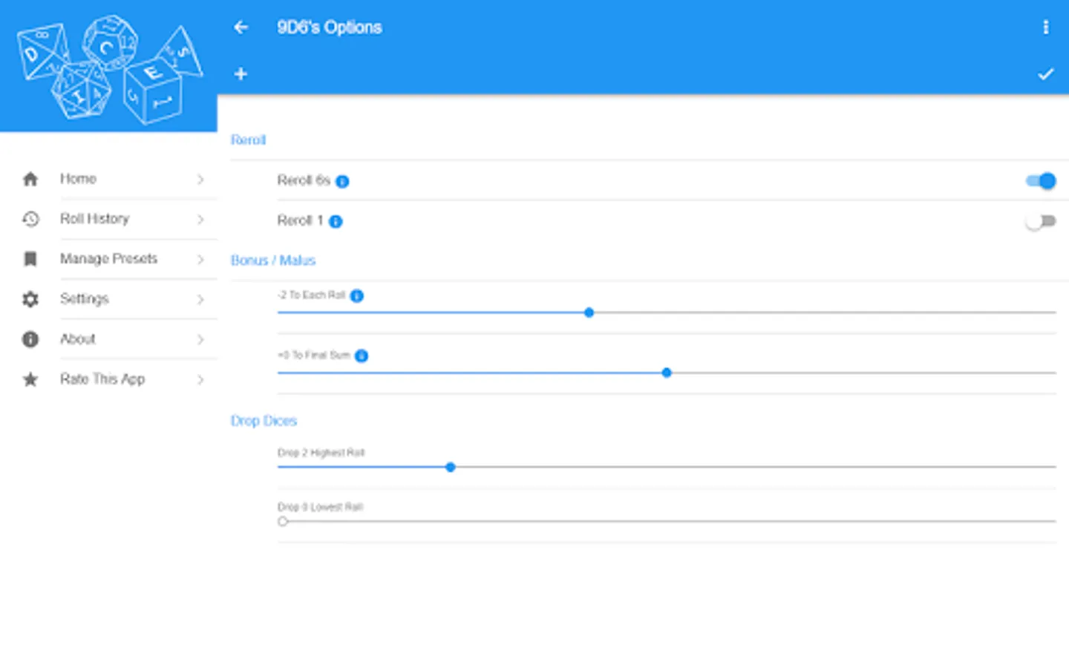
Task: Click the back arrow in the header
Action: [x=241, y=27]
